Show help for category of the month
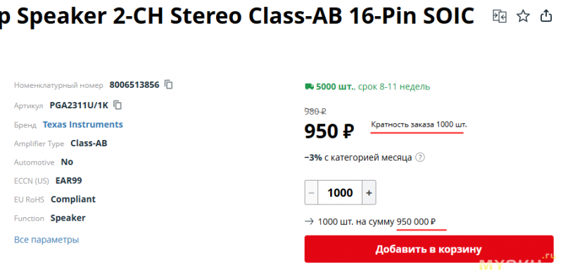This screenshot has width=563, height=277. point(419,157)
